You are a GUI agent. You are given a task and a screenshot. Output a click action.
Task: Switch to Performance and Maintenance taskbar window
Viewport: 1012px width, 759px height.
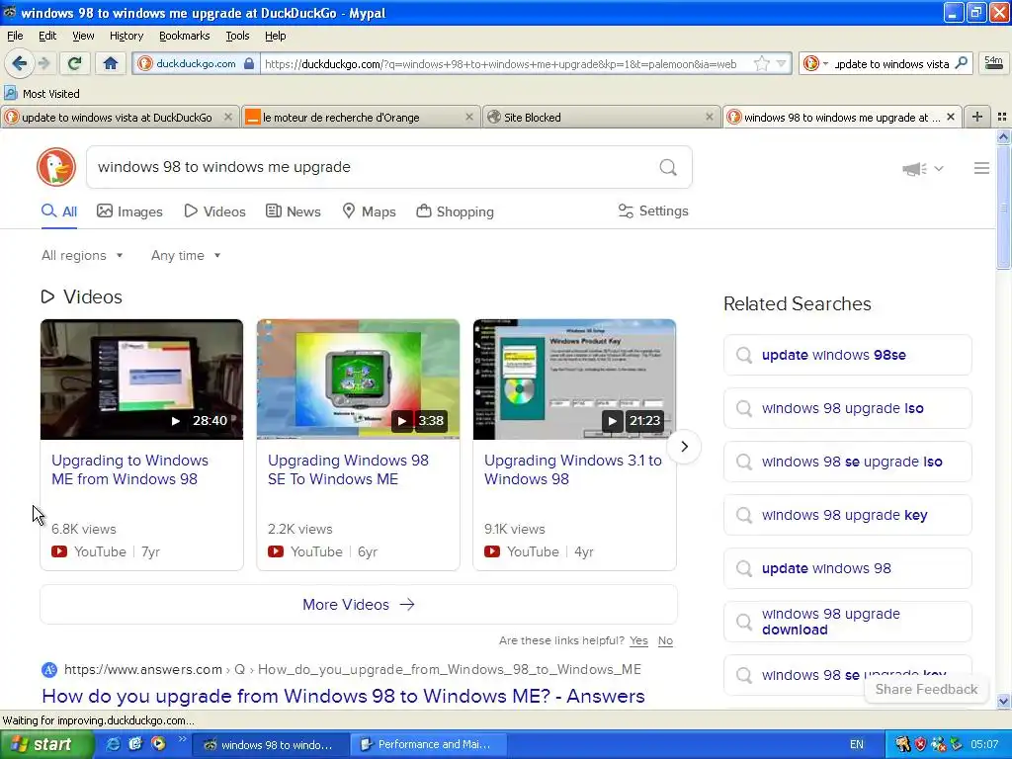point(429,744)
